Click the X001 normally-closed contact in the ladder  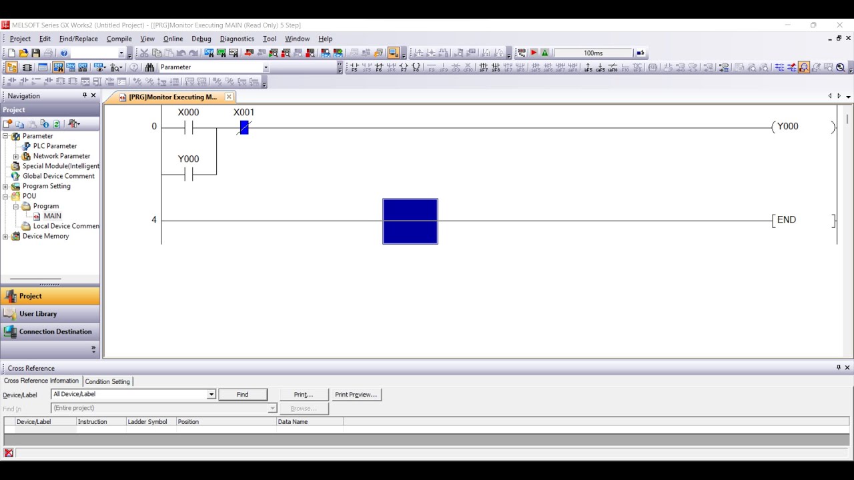point(244,127)
